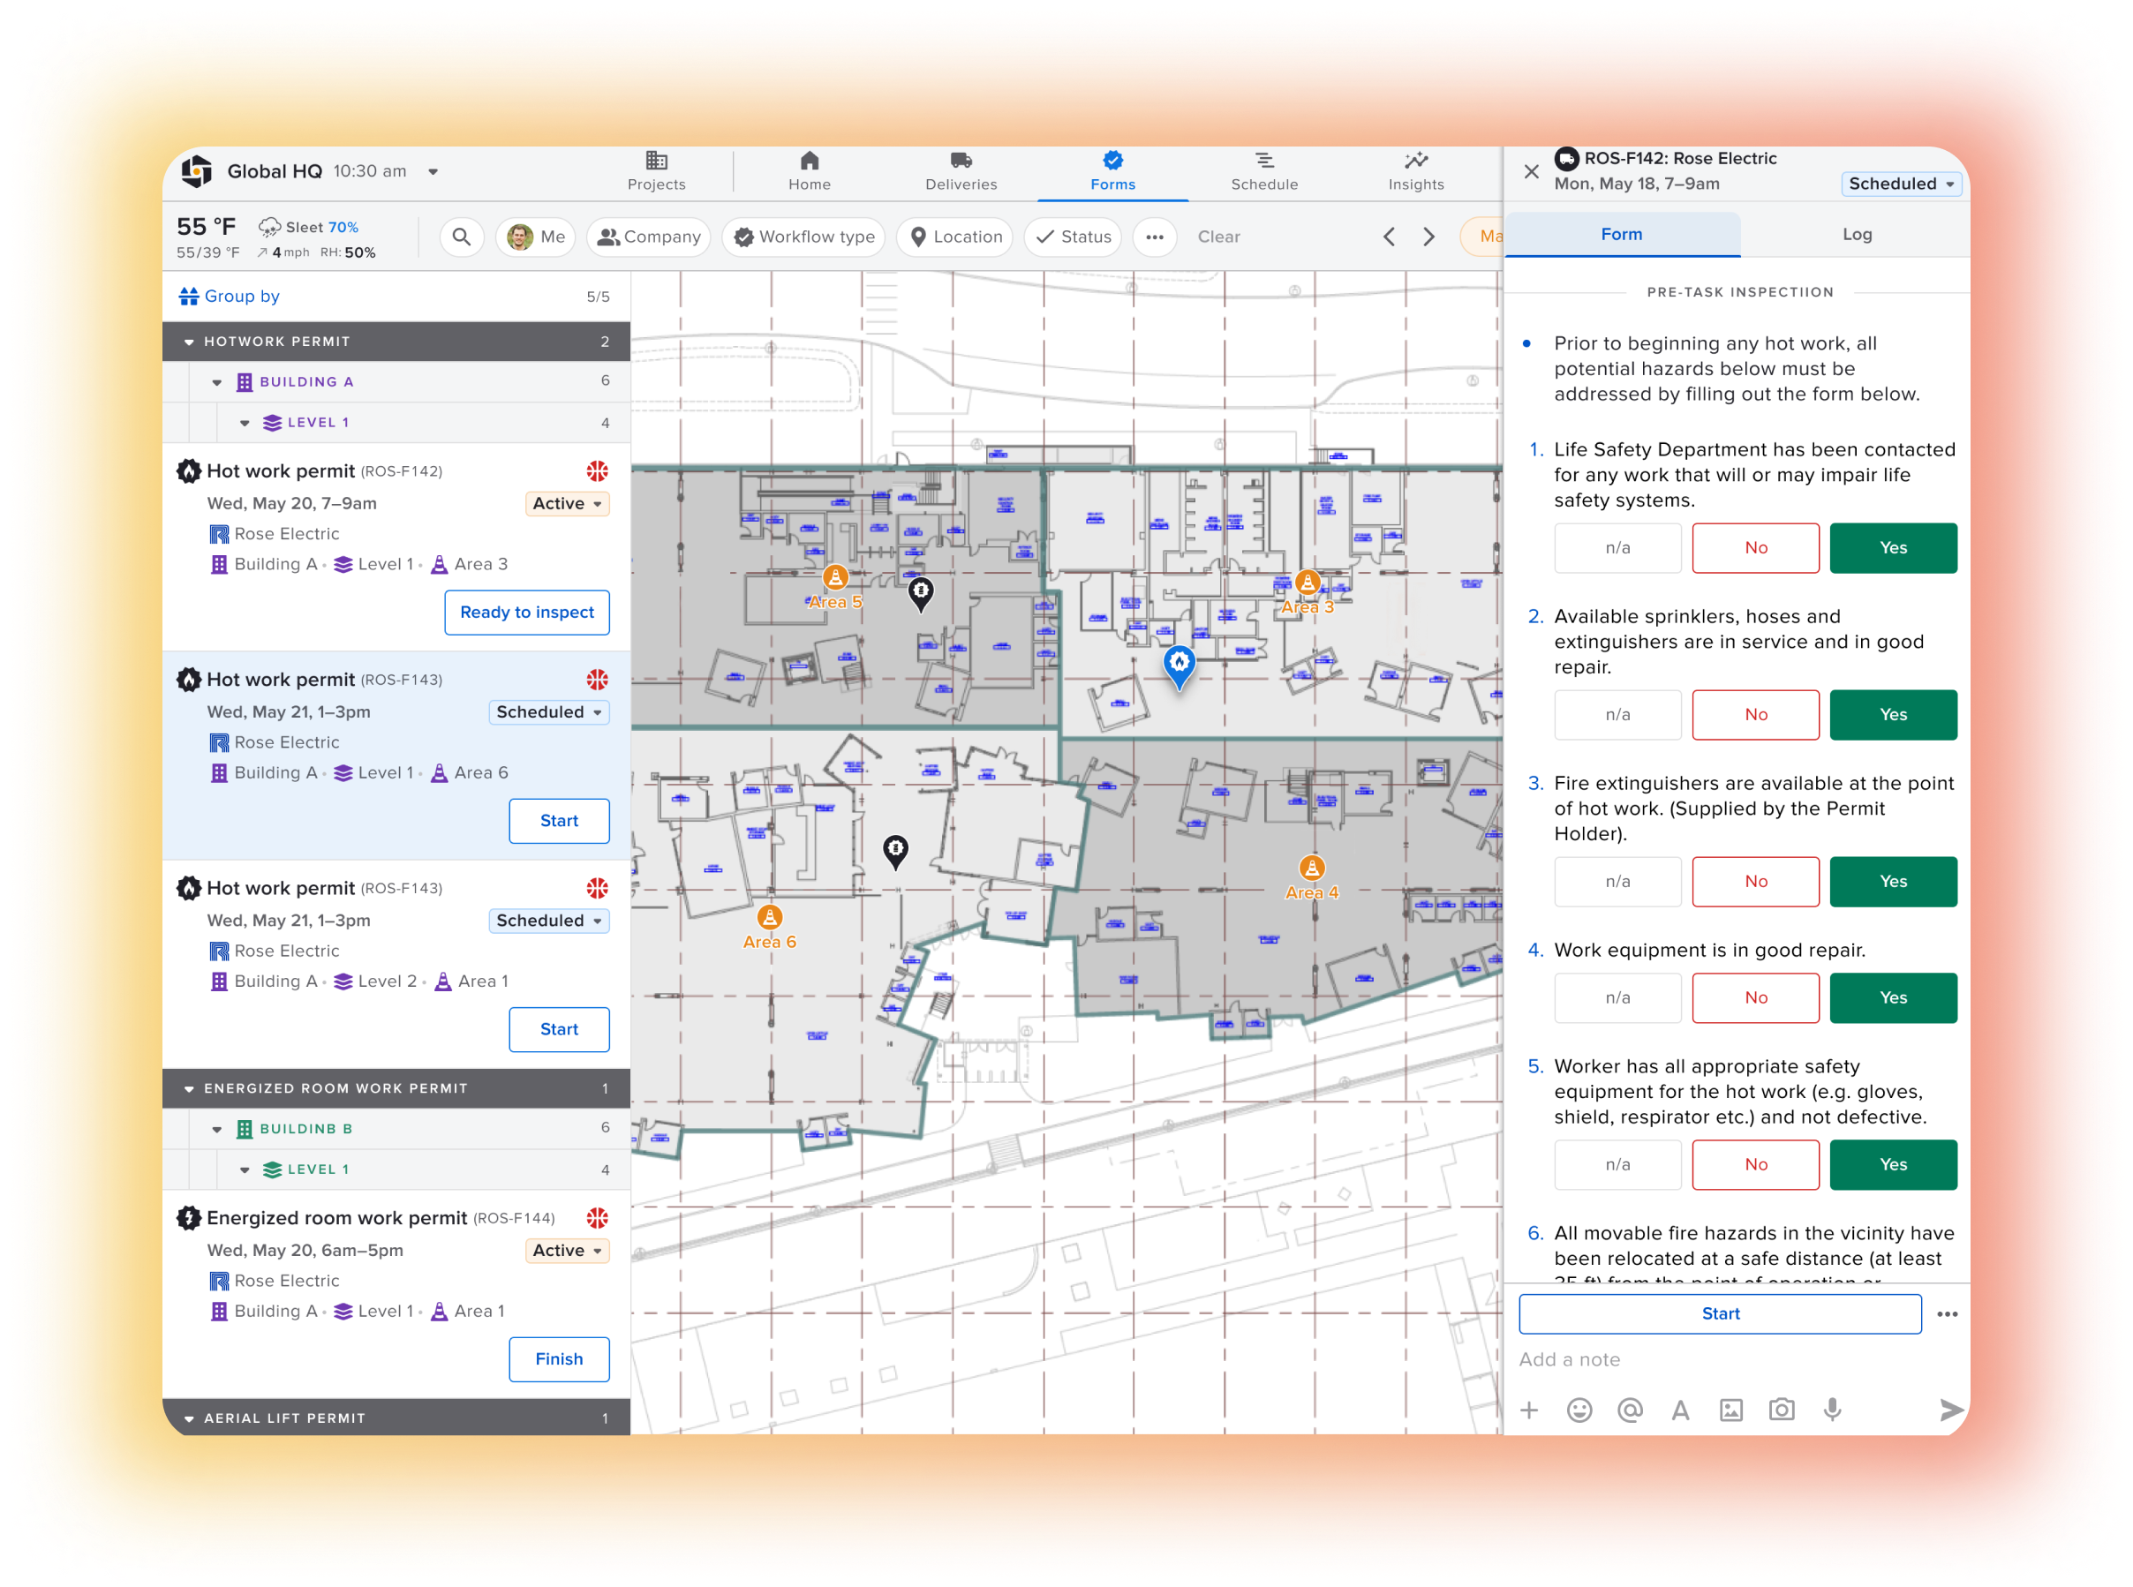The height and width of the screenshot is (1587, 2133).
Task: Open the Global HQ project dropdown arrow
Action: point(433,171)
